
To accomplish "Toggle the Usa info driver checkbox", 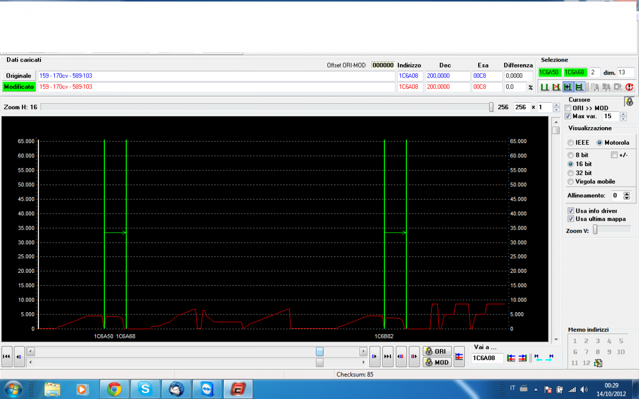I will click(x=571, y=211).
